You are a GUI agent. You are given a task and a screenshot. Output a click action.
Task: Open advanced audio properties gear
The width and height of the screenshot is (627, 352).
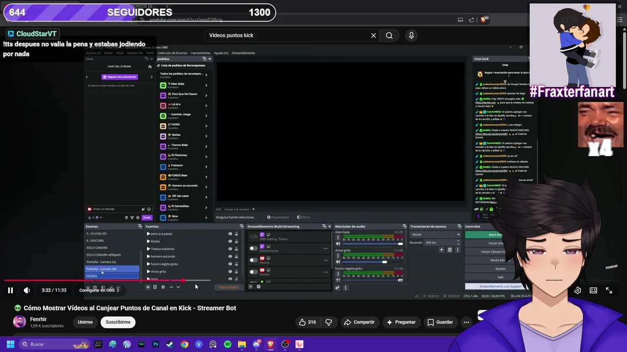(337, 287)
